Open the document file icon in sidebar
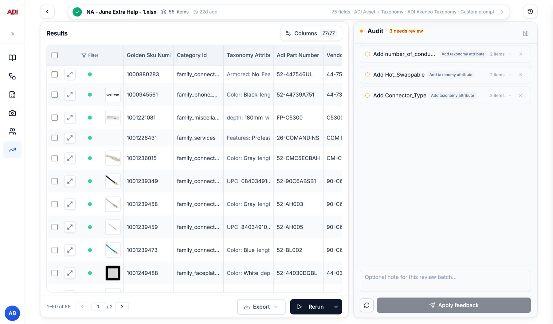 pyautogui.click(x=12, y=95)
